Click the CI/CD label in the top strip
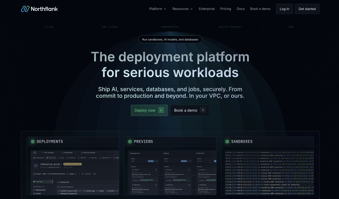339x199 pixels. [49, 27]
